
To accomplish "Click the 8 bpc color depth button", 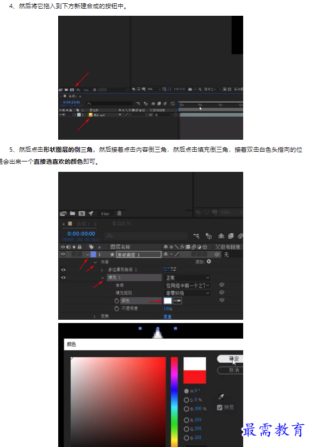I will (x=105, y=214).
